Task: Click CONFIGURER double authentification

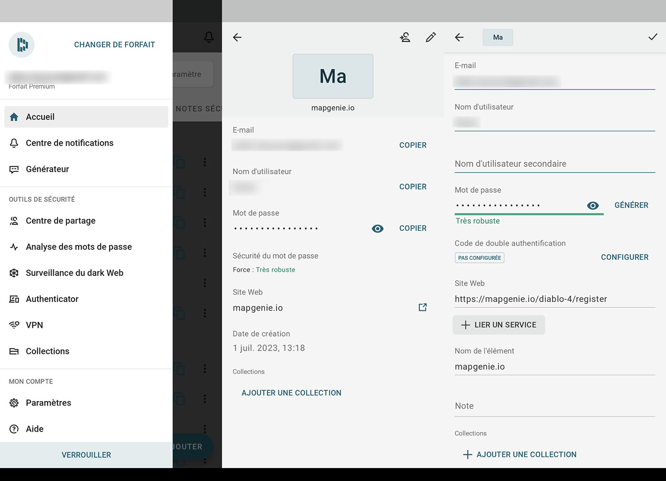Action: coord(625,258)
